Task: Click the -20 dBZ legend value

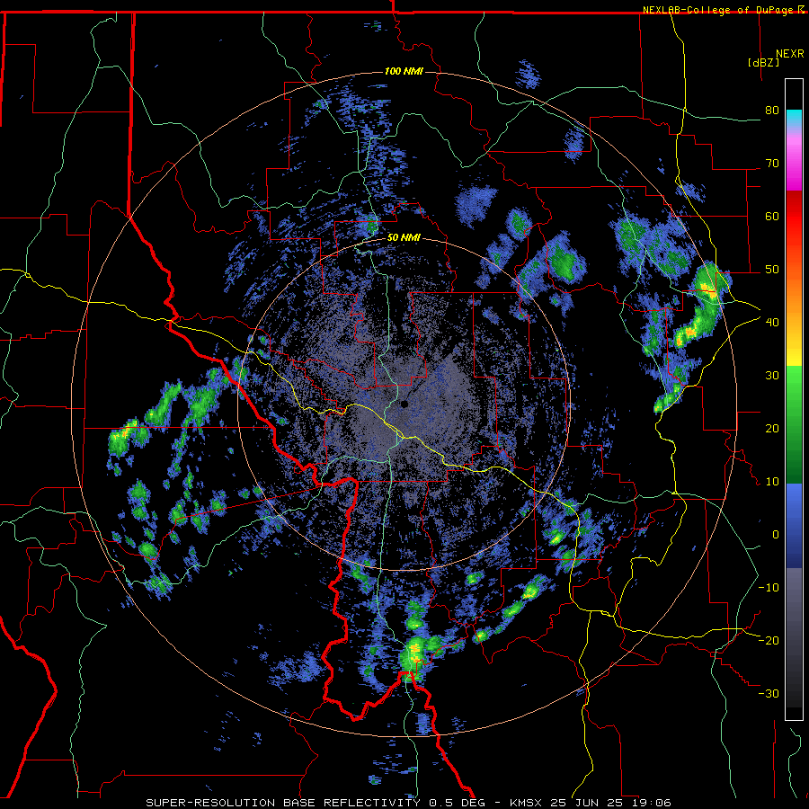Action: click(x=769, y=640)
